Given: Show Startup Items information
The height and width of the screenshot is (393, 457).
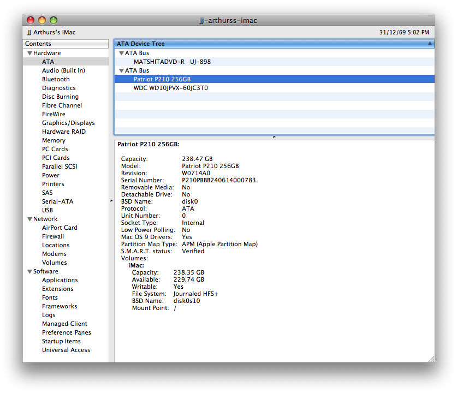Looking at the screenshot, I should [61, 342].
